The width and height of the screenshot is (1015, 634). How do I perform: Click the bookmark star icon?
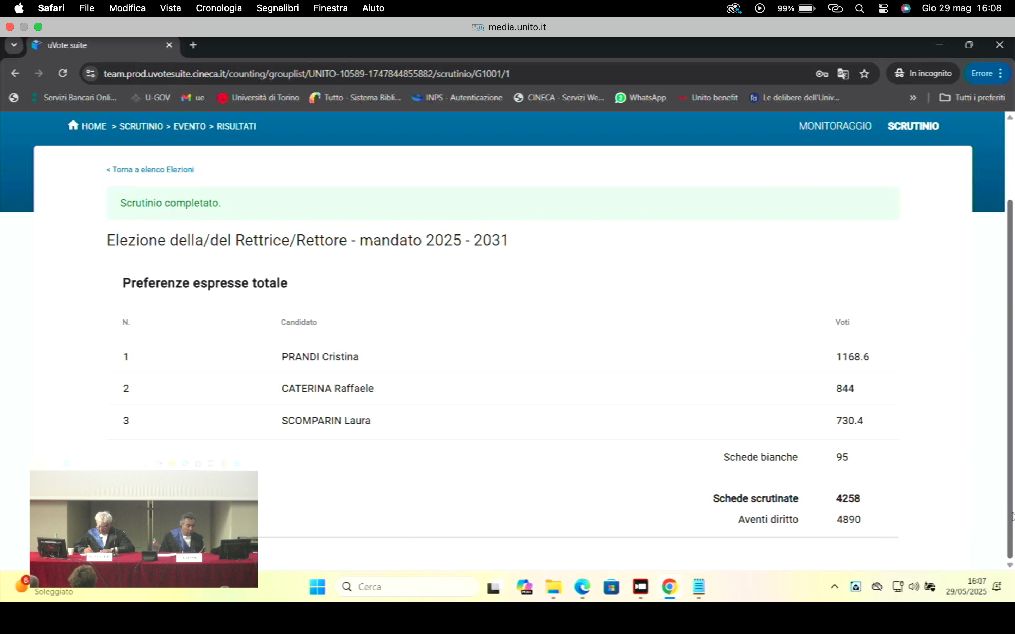[865, 74]
